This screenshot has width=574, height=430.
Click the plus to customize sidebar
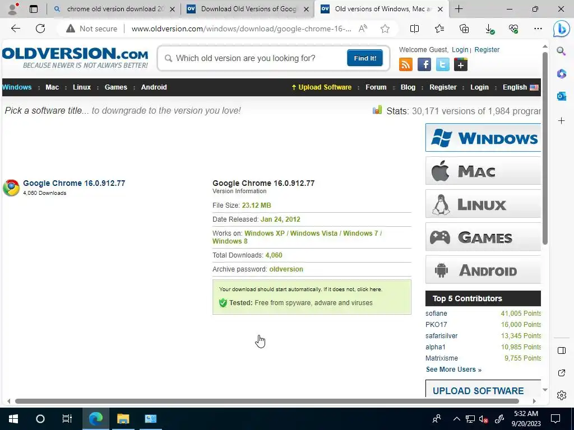561,121
